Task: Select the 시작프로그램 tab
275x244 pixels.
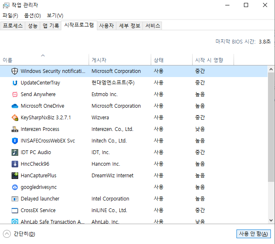Action: pyautogui.click(x=79, y=25)
